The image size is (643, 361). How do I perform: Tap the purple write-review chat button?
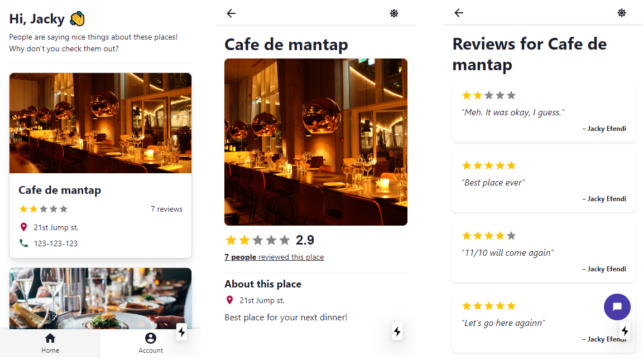click(617, 307)
